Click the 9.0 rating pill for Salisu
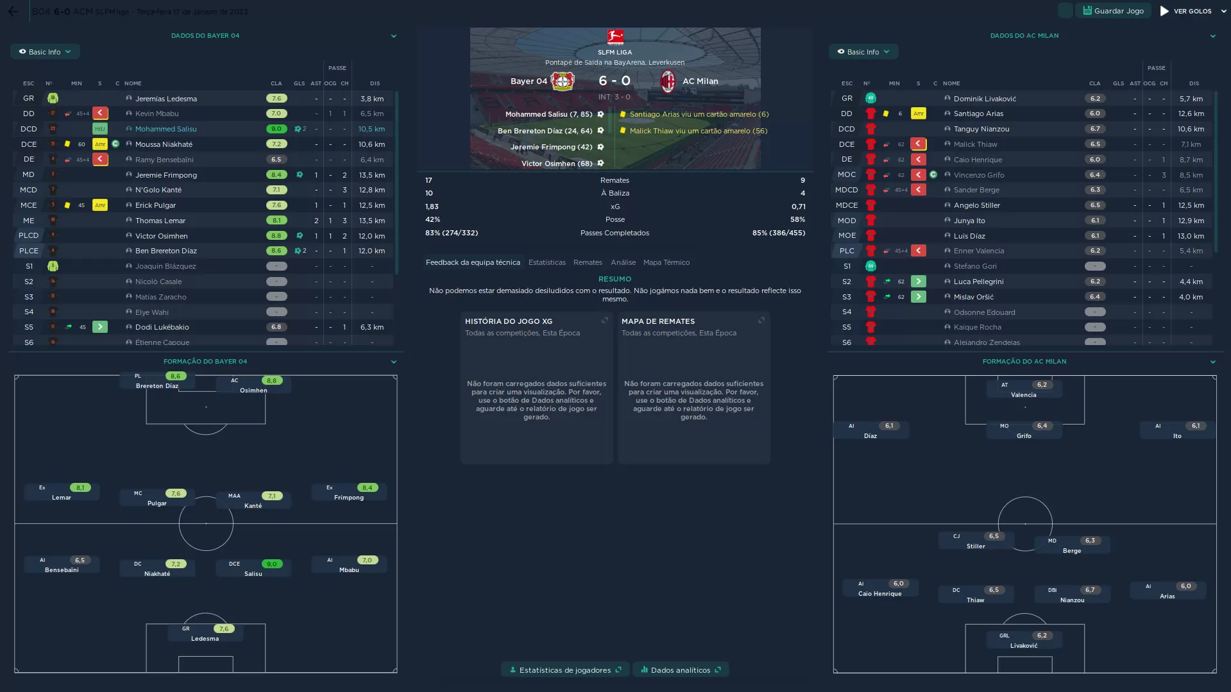Viewport: 1231px width, 692px height. click(276, 129)
